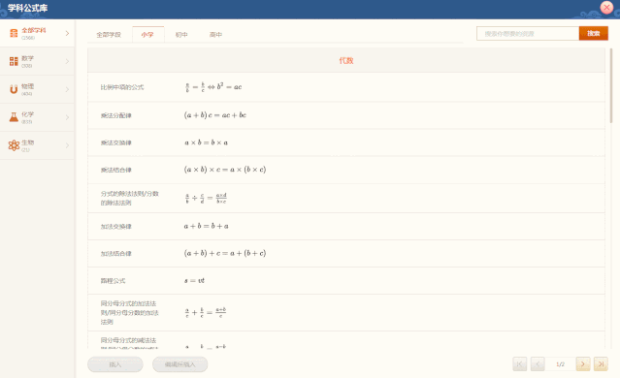Expand the 数学 category chevron
Screen dimensions: 620x378
pos(67,61)
